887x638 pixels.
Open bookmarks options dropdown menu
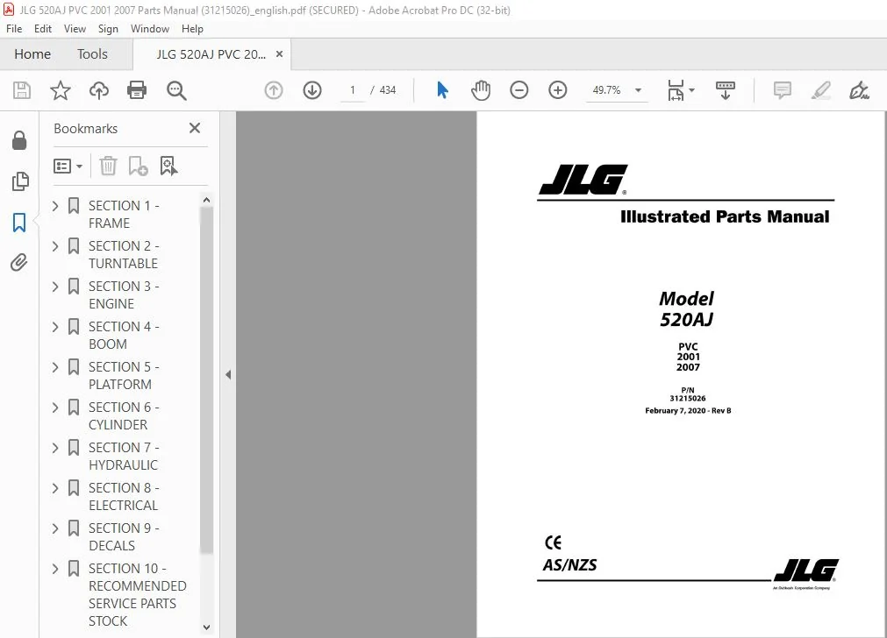(68, 167)
